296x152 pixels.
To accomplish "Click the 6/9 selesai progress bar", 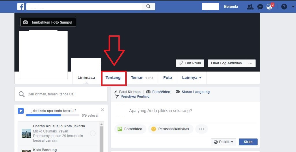I will [53, 115].
